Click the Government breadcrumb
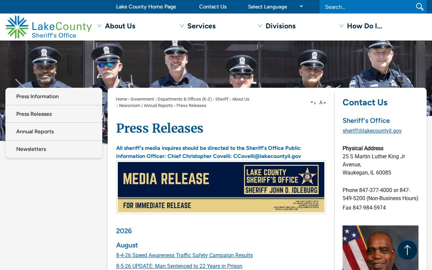 coord(142,99)
